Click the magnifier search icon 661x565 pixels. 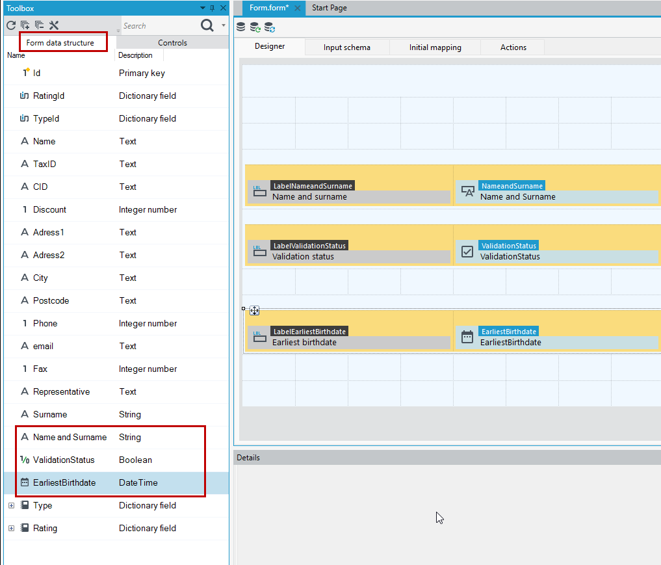click(x=207, y=26)
